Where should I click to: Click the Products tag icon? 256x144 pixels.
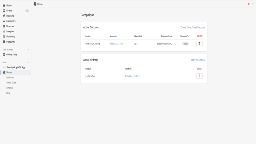tap(4, 16)
